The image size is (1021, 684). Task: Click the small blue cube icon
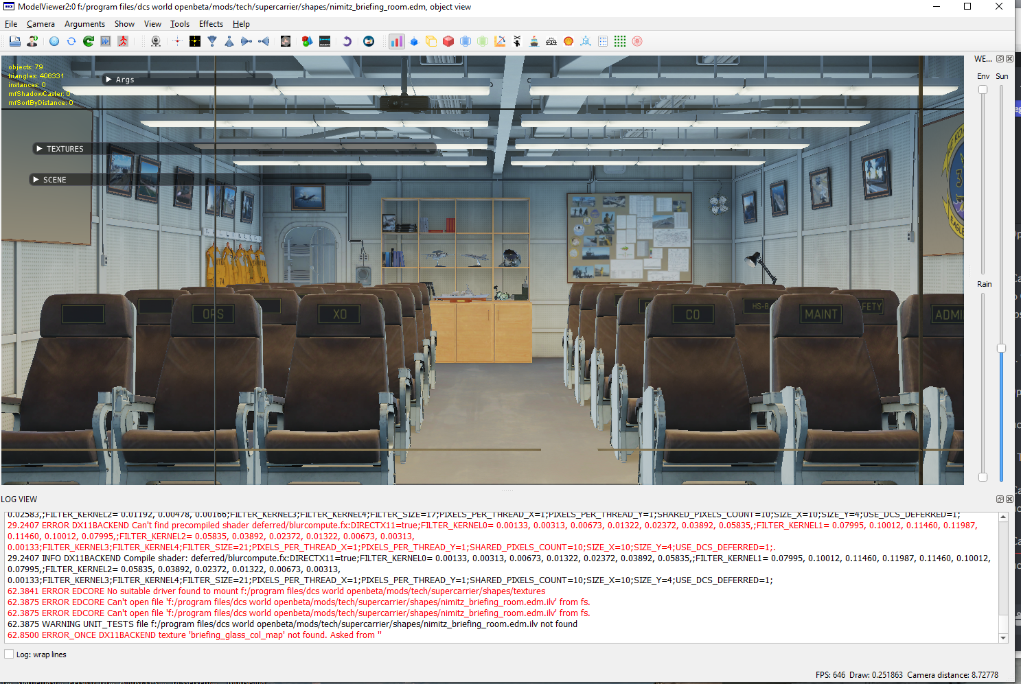coord(414,41)
